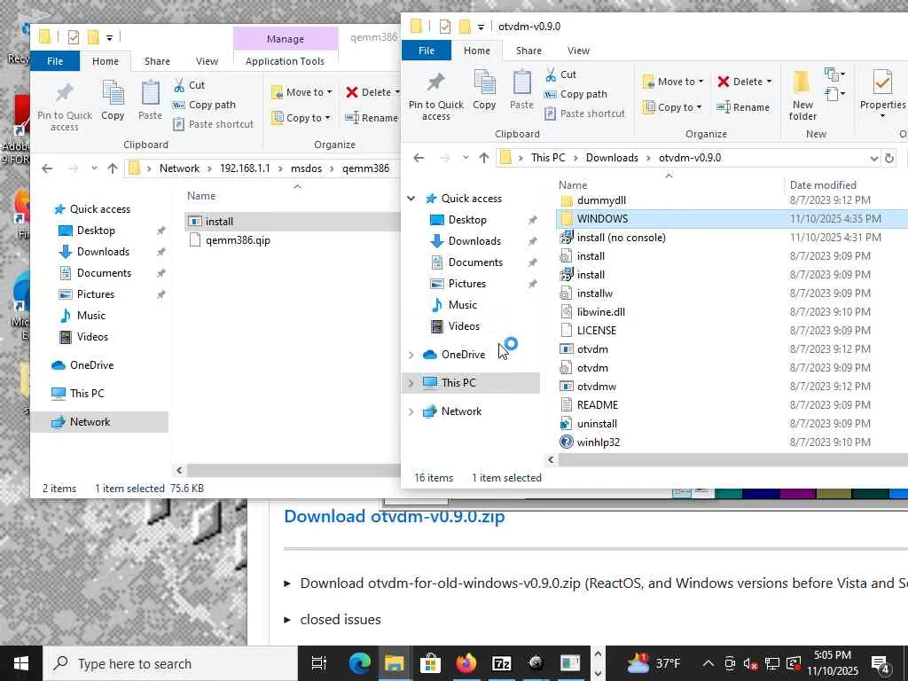
Task: Open Microsoft Store from taskbar
Action: pyautogui.click(x=430, y=663)
